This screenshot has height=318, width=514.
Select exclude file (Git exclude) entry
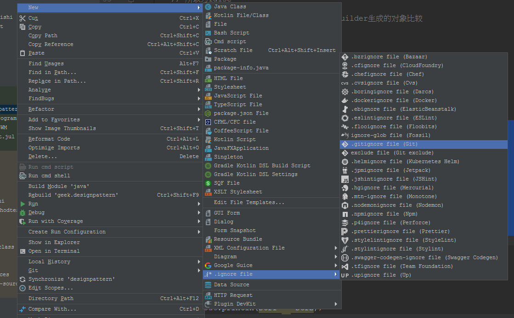tap(424, 153)
